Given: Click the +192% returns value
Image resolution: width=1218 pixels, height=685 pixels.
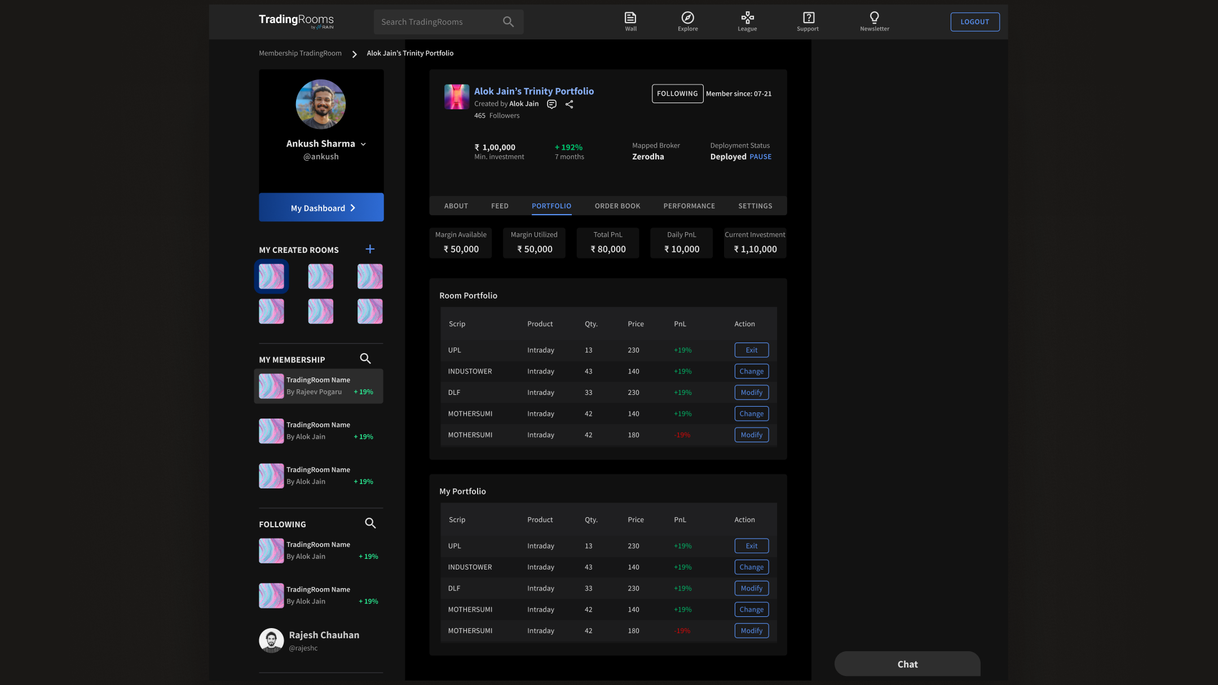Looking at the screenshot, I should pyautogui.click(x=568, y=148).
